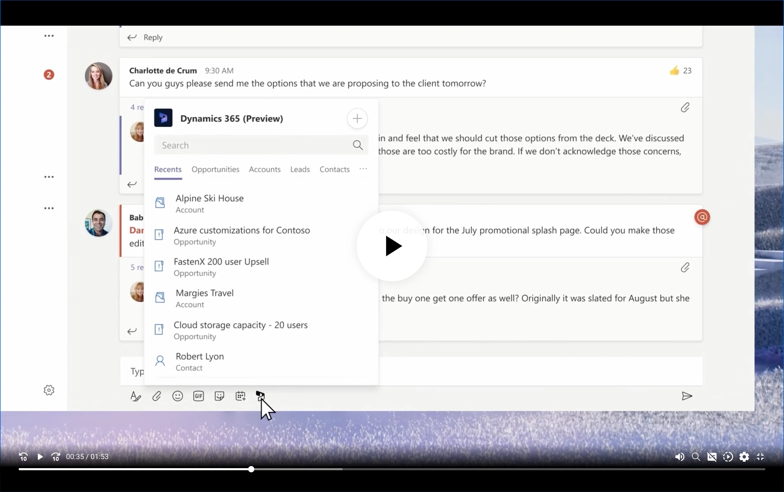Click reply arrow under the 4 replies thread

point(132,185)
